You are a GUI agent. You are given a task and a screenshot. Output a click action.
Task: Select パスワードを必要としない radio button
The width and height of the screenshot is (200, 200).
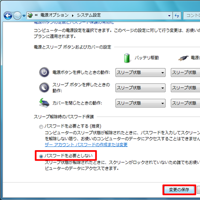(x=41, y=156)
